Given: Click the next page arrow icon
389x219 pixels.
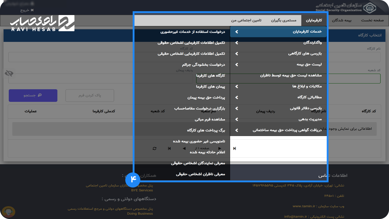Looking at the screenshot, I should pyautogui.click(x=220, y=148).
